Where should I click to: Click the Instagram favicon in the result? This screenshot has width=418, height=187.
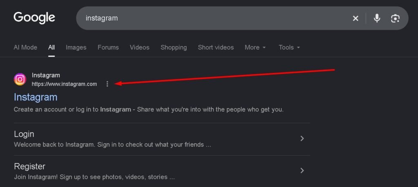pos(20,80)
